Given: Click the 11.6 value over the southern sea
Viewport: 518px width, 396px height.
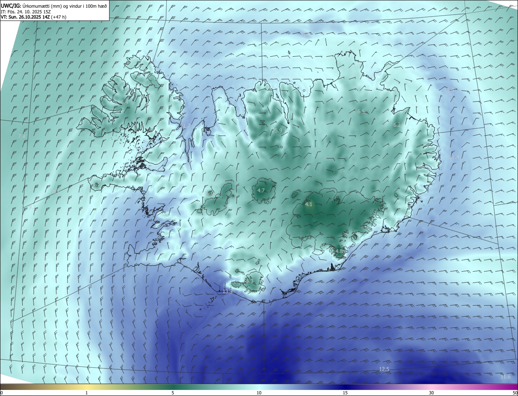Looking at the screenshot, I should click(505, 377).
